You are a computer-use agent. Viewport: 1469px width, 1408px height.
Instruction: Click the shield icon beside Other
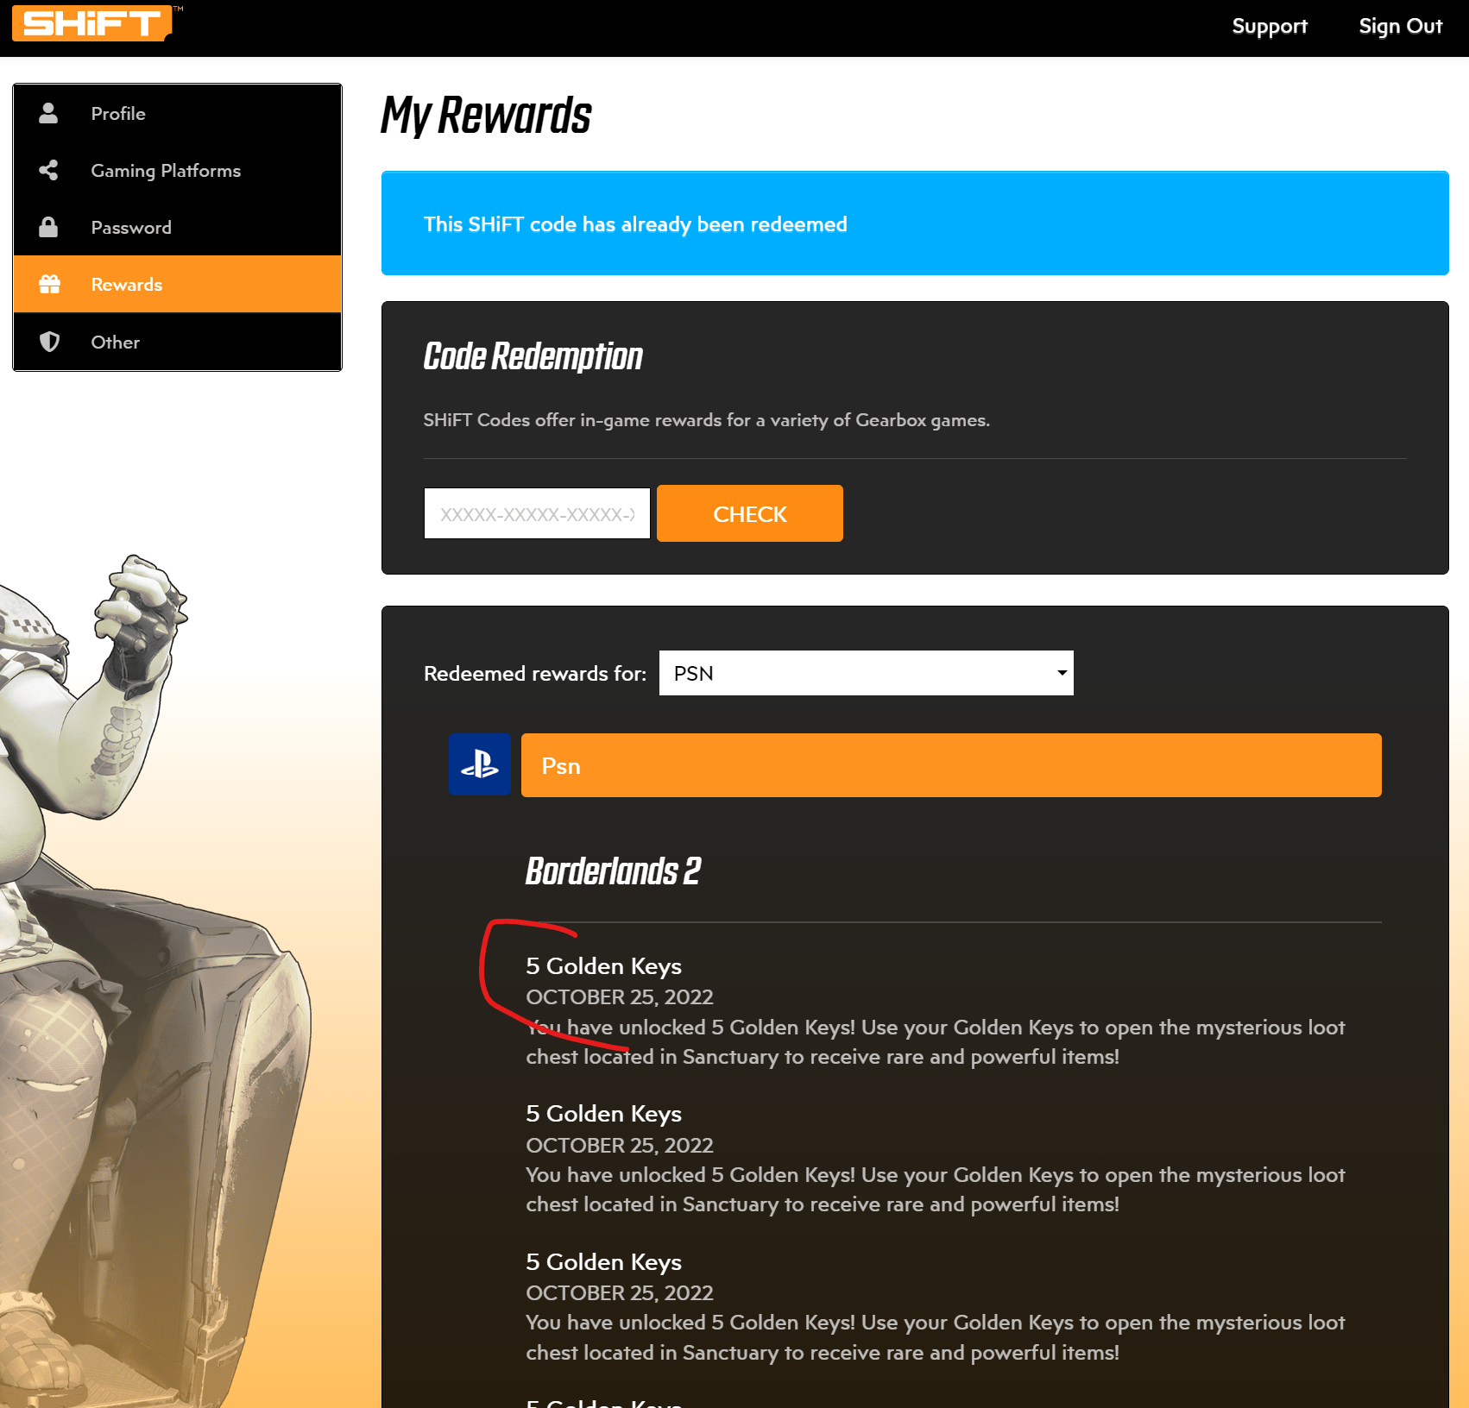tap(49, 342)
